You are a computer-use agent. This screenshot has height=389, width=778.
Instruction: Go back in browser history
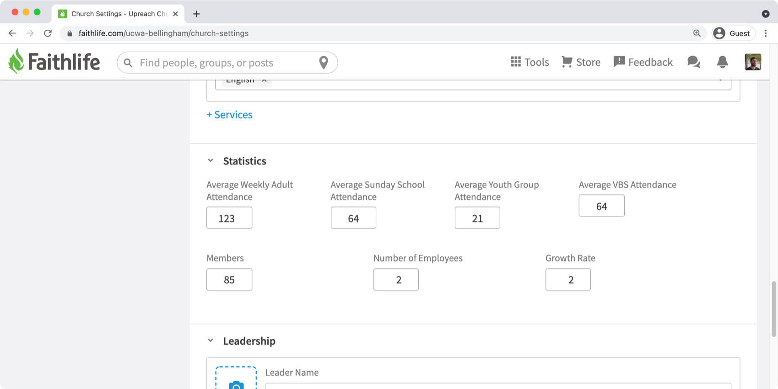(12, 33)
